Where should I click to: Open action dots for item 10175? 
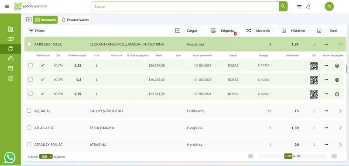click(326, 80)
